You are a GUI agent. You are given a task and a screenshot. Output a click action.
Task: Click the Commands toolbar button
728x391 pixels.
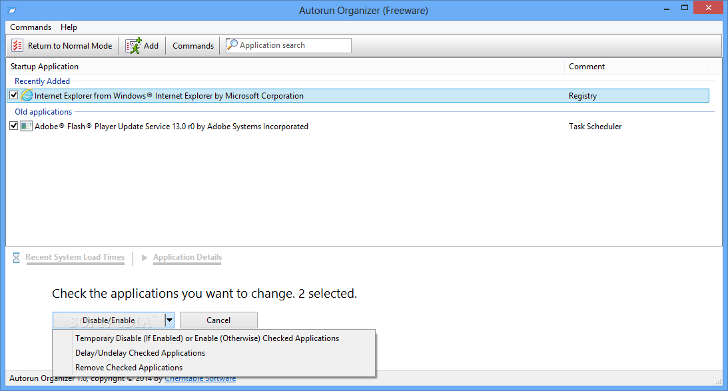pos(193,45)
